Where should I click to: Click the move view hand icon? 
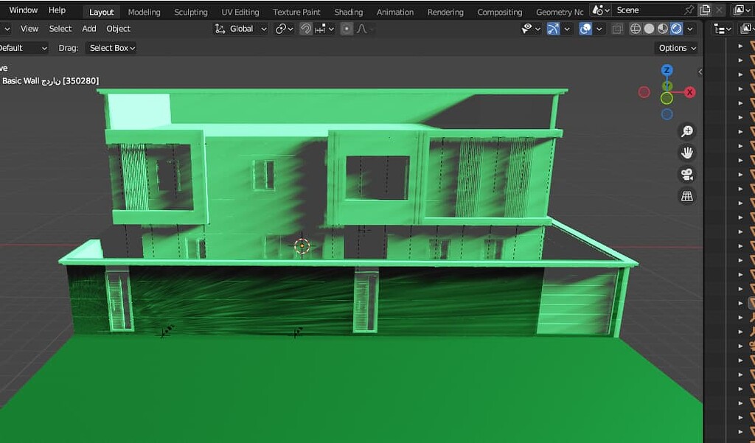[x=687, y=152]
